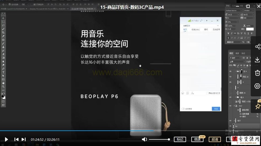Click the pin icon in chat window title bar
This screenshot has width=261, height=146.
pyautogui.click(x=207, y=21)
